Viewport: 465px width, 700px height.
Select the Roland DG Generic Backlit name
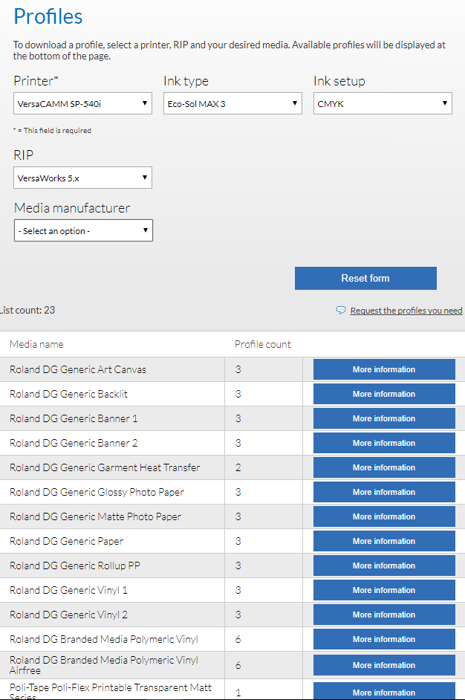[69, 394]
